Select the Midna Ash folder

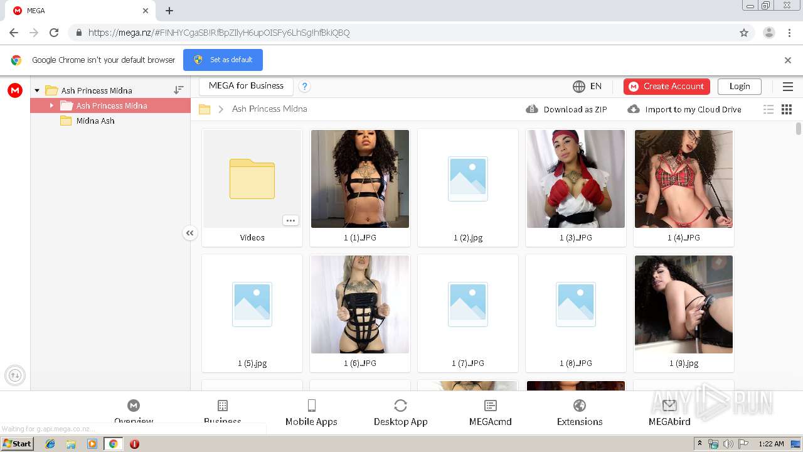coord(95,121)
